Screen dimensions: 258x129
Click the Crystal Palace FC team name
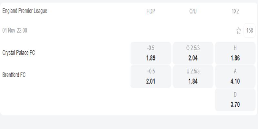(19, 53)
